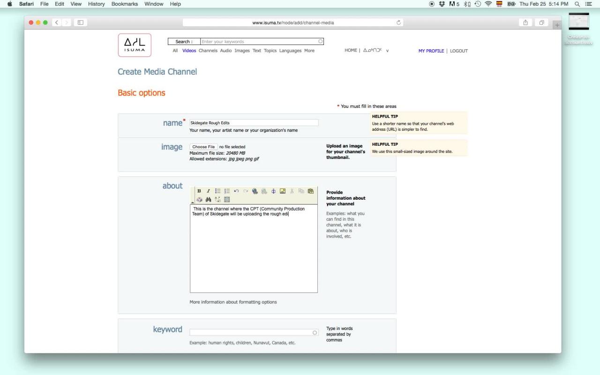Redo the edit in the about editor

[246, 191]
